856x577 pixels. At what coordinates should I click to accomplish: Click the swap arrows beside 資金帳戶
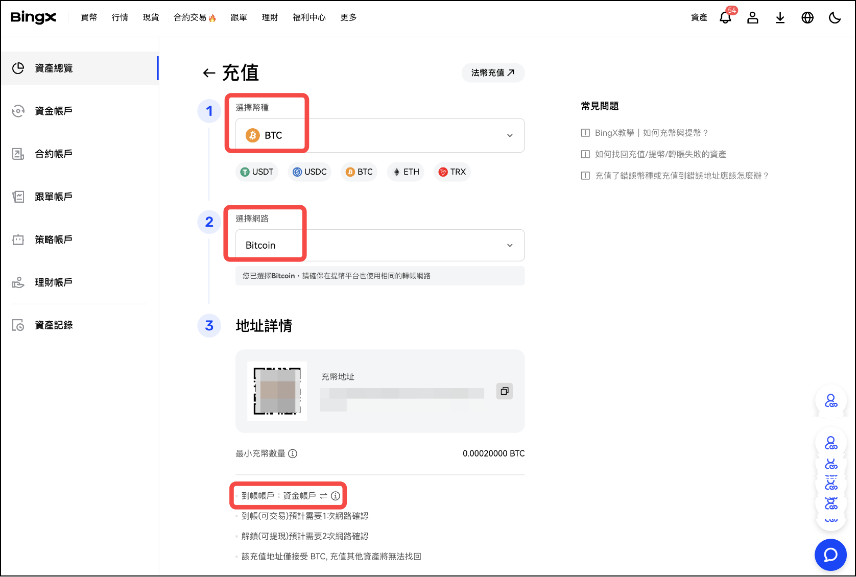click(x=323, y=496)
